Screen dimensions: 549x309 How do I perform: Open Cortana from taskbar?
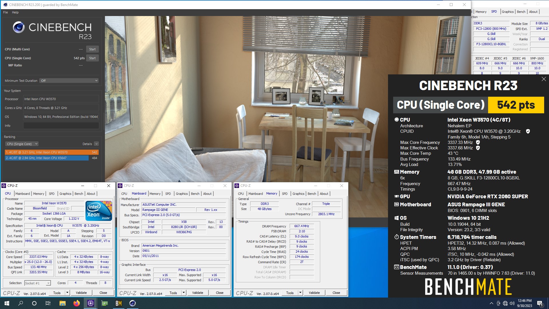tap(34, 303)
